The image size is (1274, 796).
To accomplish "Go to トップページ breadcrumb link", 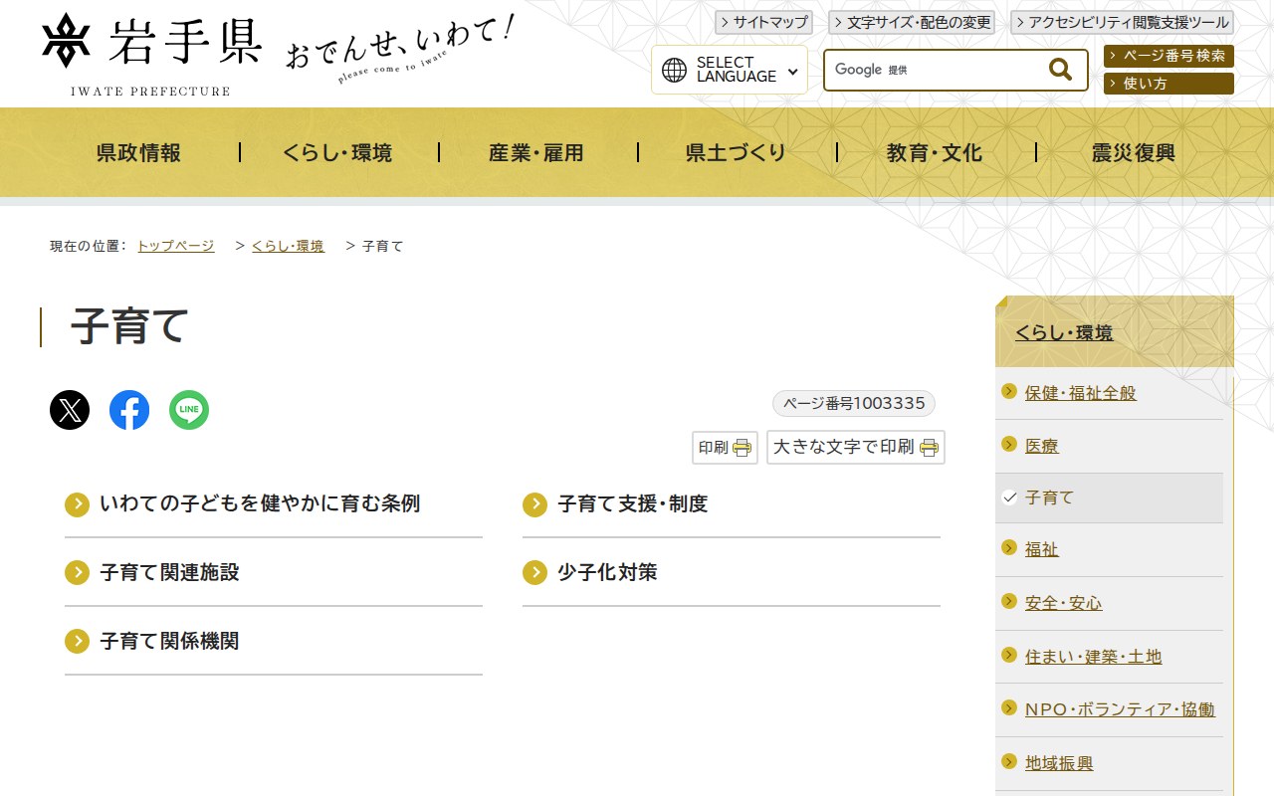I will pyautogui.click(x=176, y=246).
